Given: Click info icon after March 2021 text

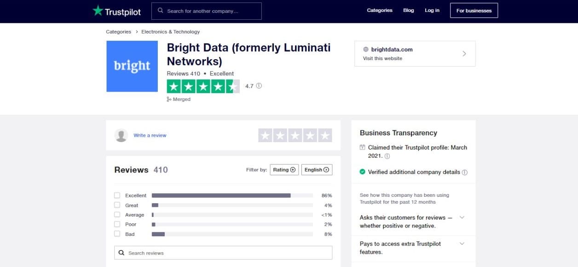Looking at the screenshot, I should [x=387, y=156].
